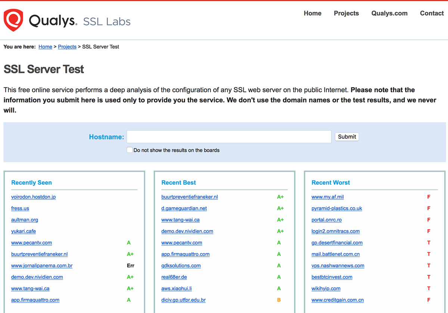
Task: Open the www.creditgain.com.cn link
Action: pyautogui.click(x=337, y=300)
